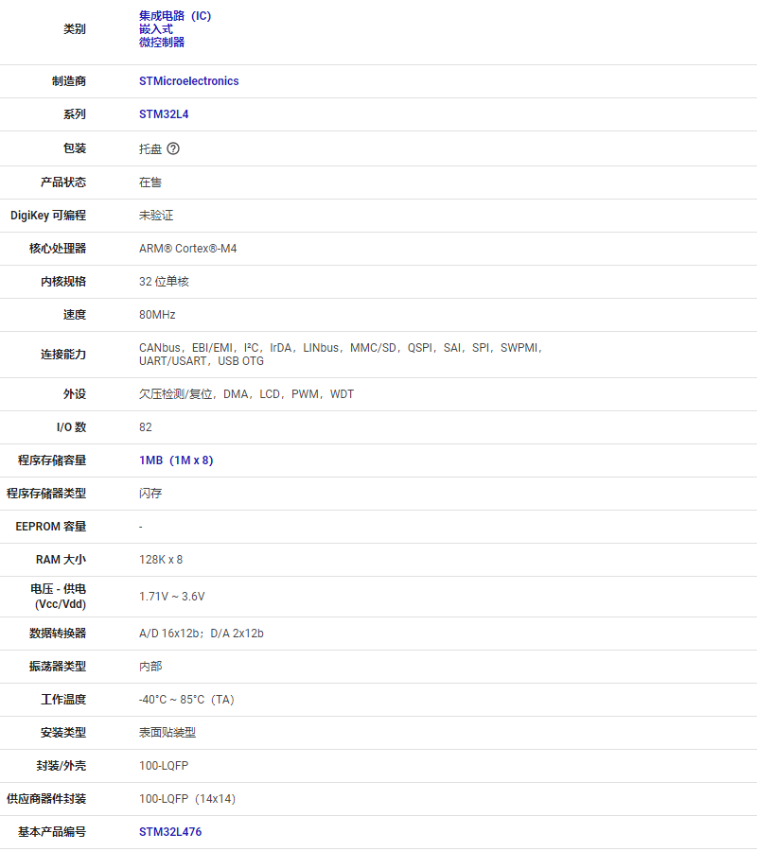
Task: Open the STM32L476 base product number link
Action: coord(170,831)
